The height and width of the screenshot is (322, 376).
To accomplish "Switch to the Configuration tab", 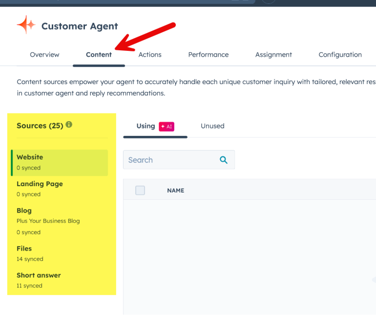I will click(340, 55).
